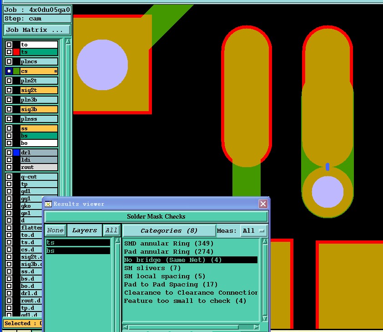
Task: Select Feature too small to check (4)
Action: pos(191,301)
